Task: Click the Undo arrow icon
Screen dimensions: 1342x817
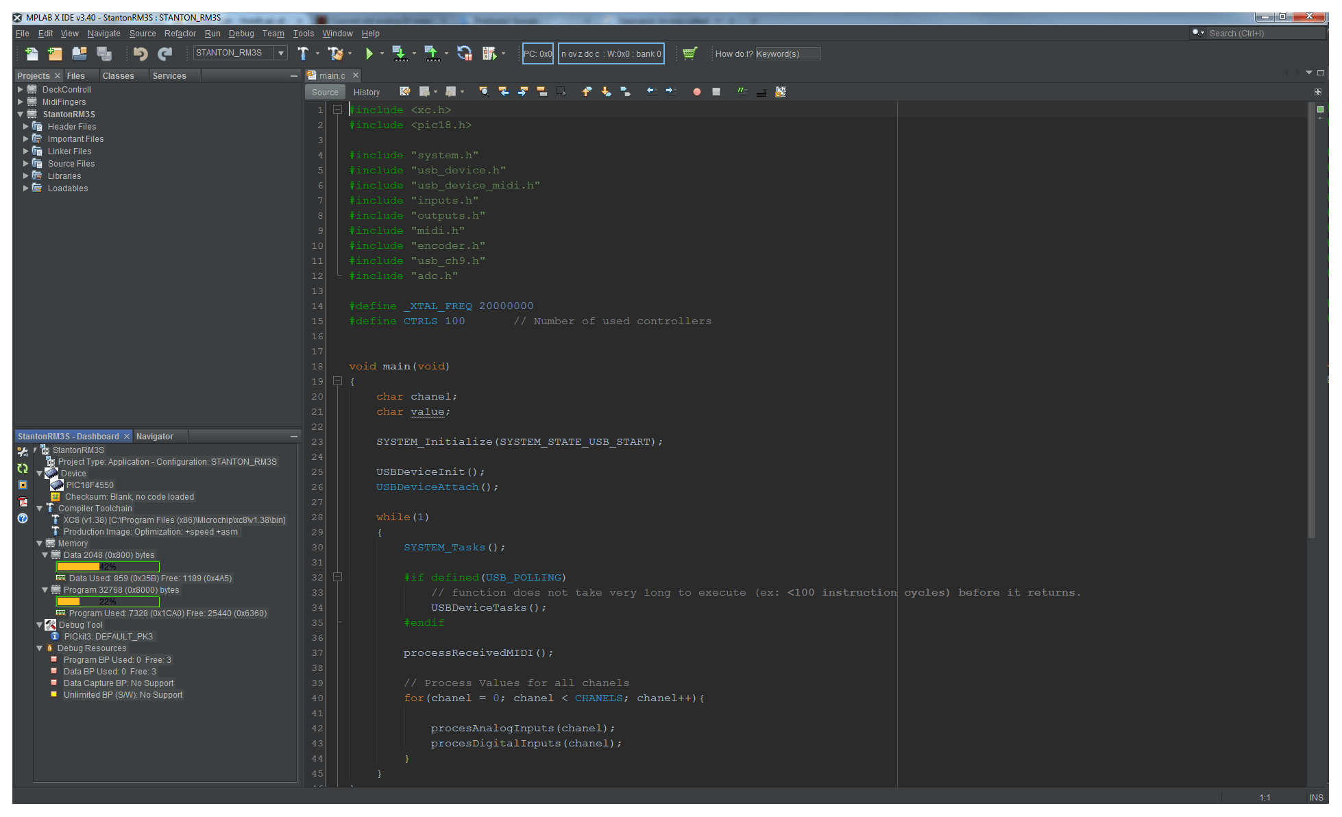Action: (x=141, y=53)
